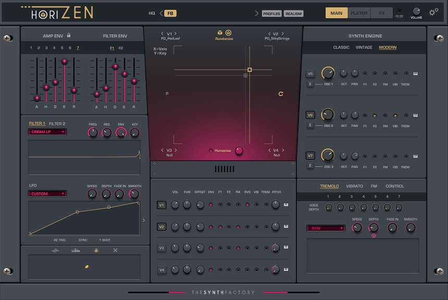
Task: Click the master VOLUME knob
Action: [417, 11]
